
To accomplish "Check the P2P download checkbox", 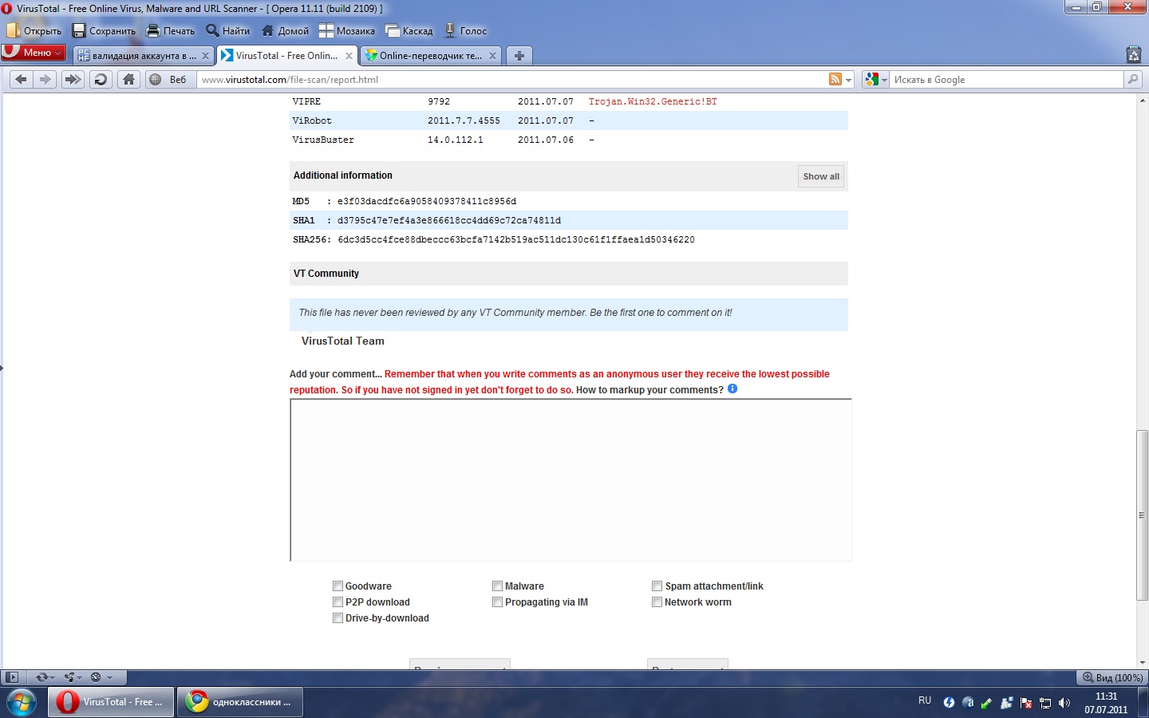I will [338, 602].
